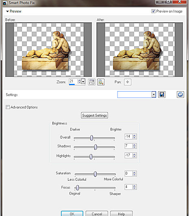Toggle the Preview on Image checkbox

tap(153, 11)
